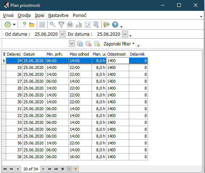Click the blue help question mark icon
Viewport: 205px width, 173px height.
point(115,25)
